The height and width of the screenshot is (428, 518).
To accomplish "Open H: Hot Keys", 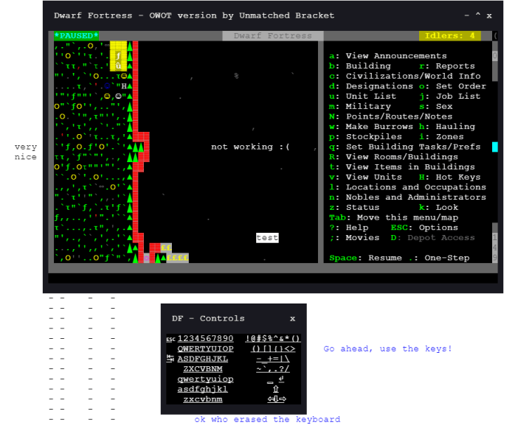I will (449, 177).
